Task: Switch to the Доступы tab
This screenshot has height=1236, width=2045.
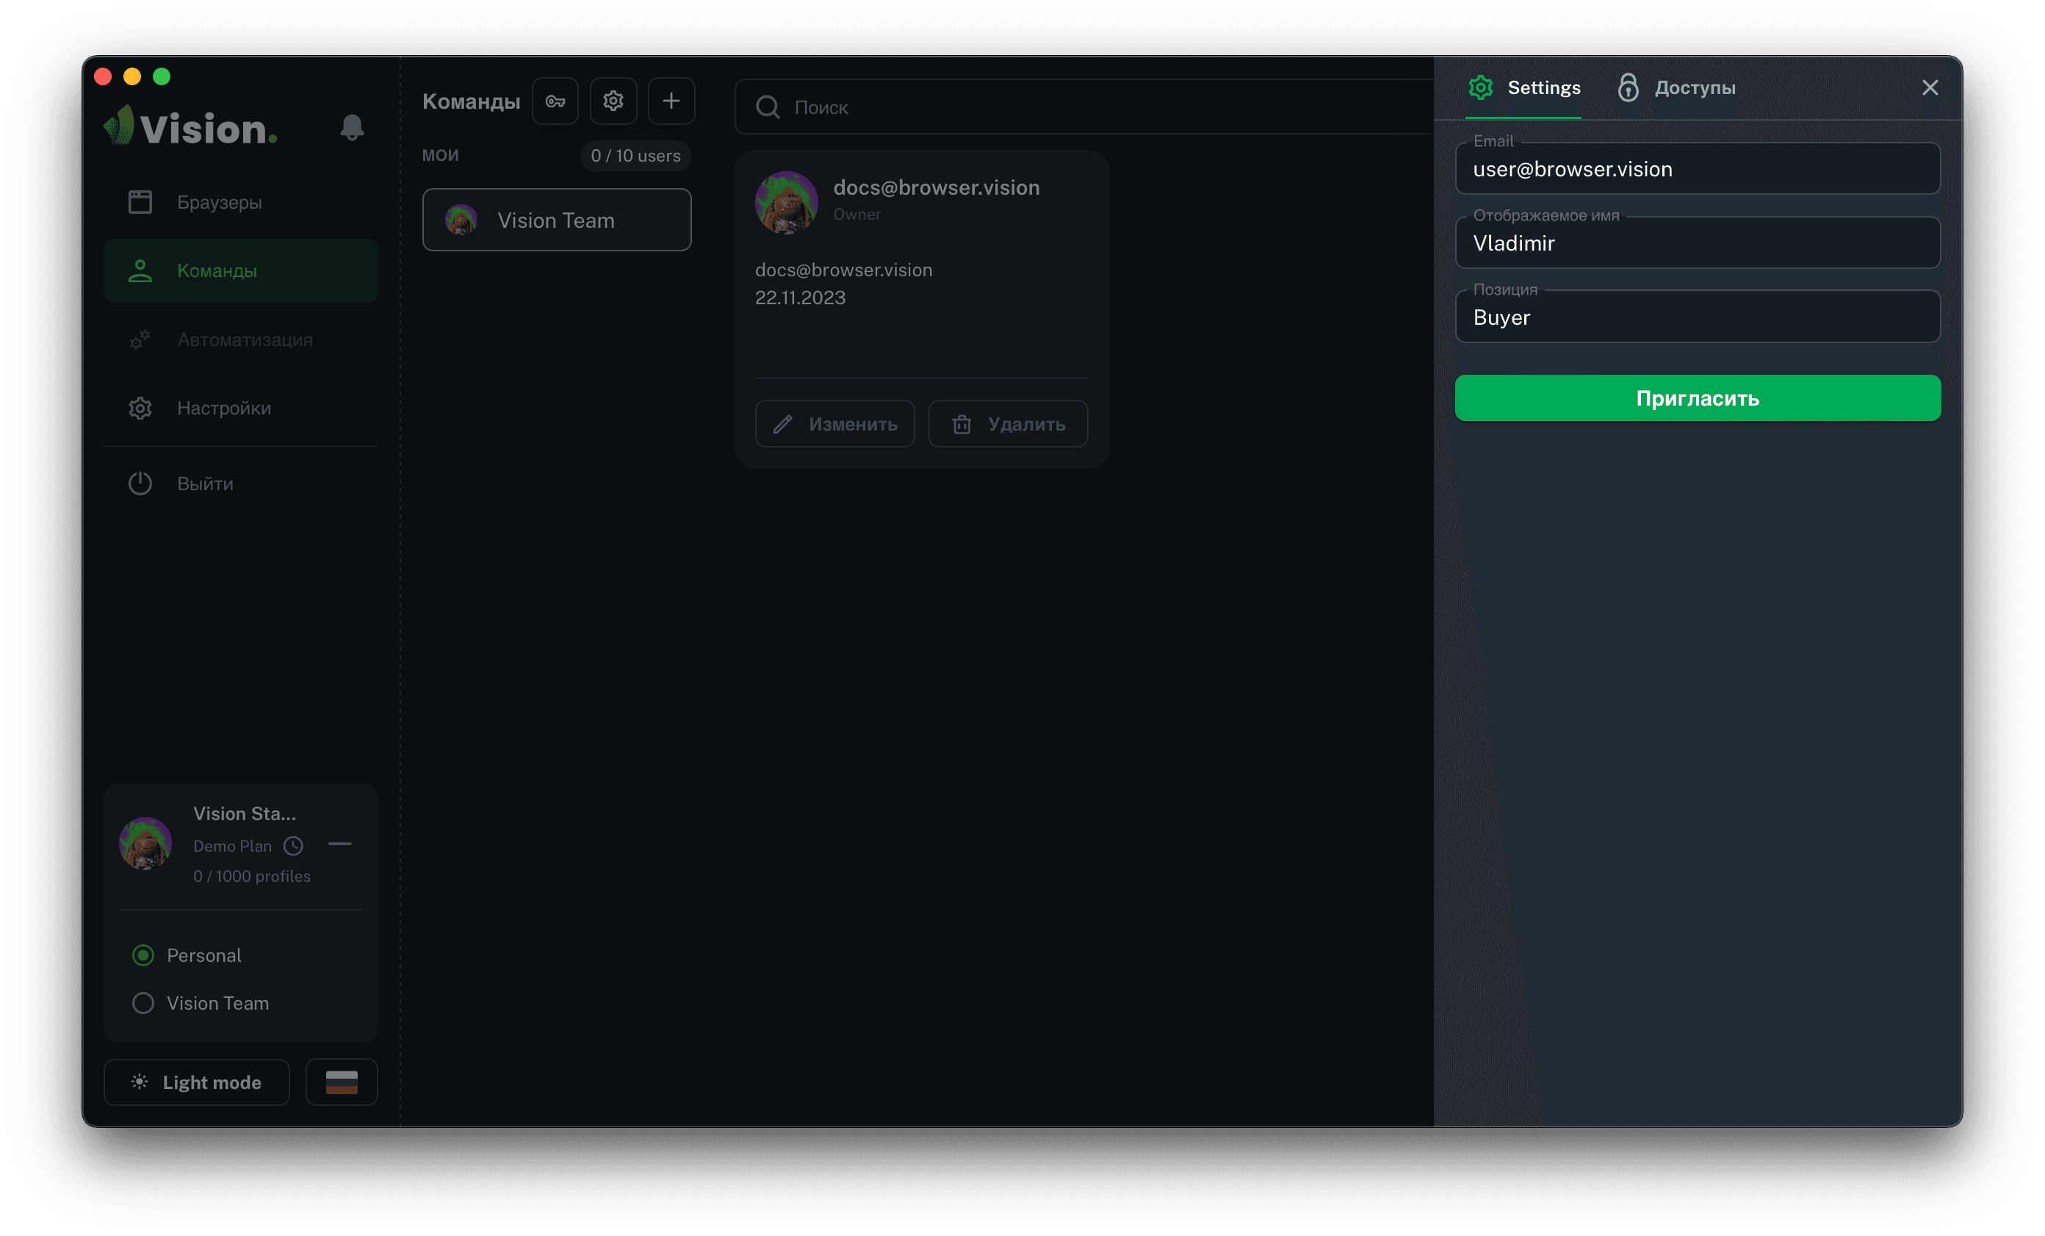Action: click(x=1676, y=88)
